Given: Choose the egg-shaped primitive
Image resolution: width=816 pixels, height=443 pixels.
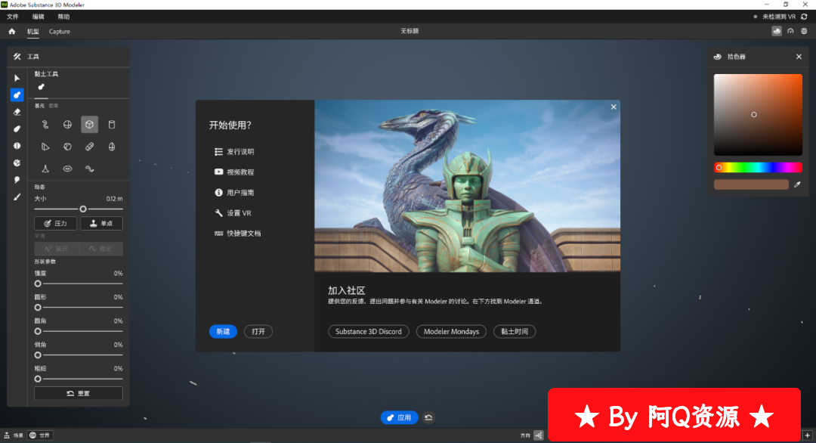Looking at the screenshot, I should (x=111, y=147).
